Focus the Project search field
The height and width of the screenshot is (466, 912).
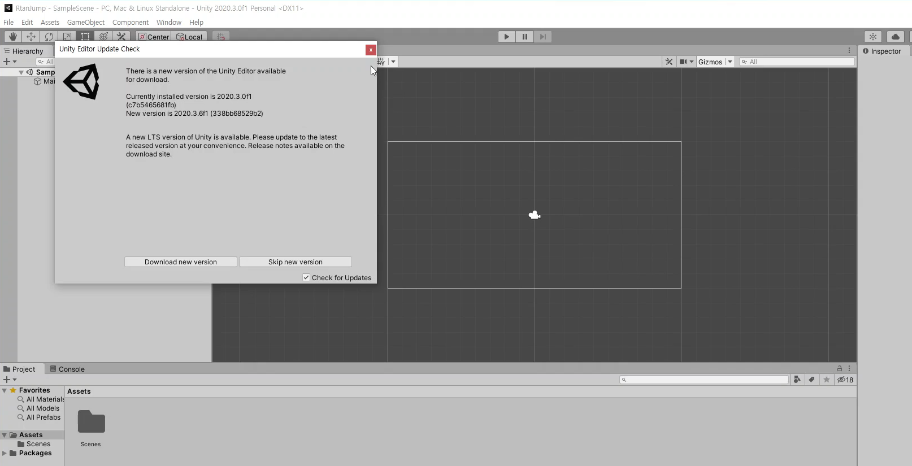click(x=704, y=380)
